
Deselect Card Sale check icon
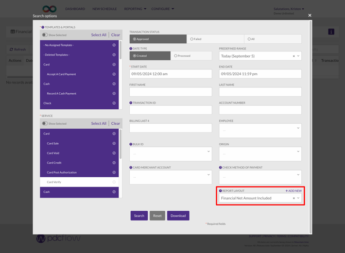pos(114,143)
